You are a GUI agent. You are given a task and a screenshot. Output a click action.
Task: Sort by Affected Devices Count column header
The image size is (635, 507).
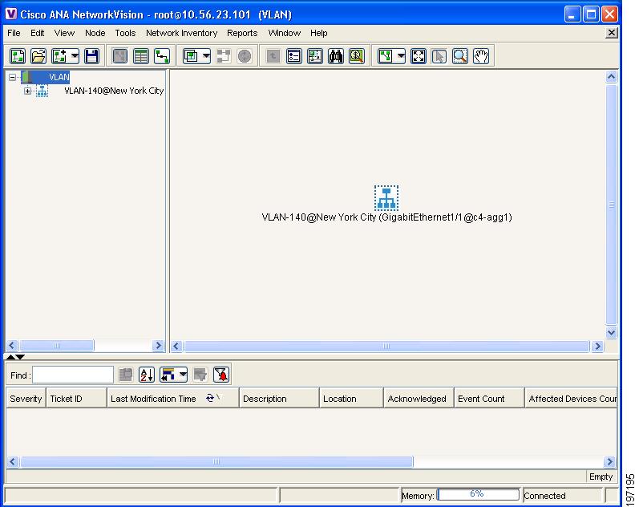coord(571,399)
